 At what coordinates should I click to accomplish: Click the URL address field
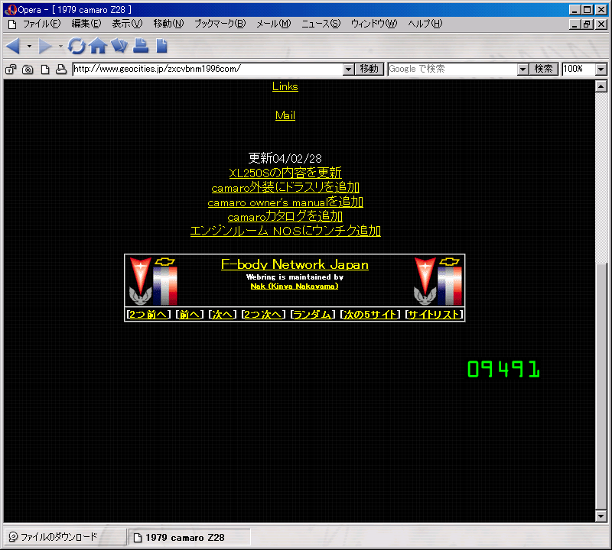click(x=207, y=69)
